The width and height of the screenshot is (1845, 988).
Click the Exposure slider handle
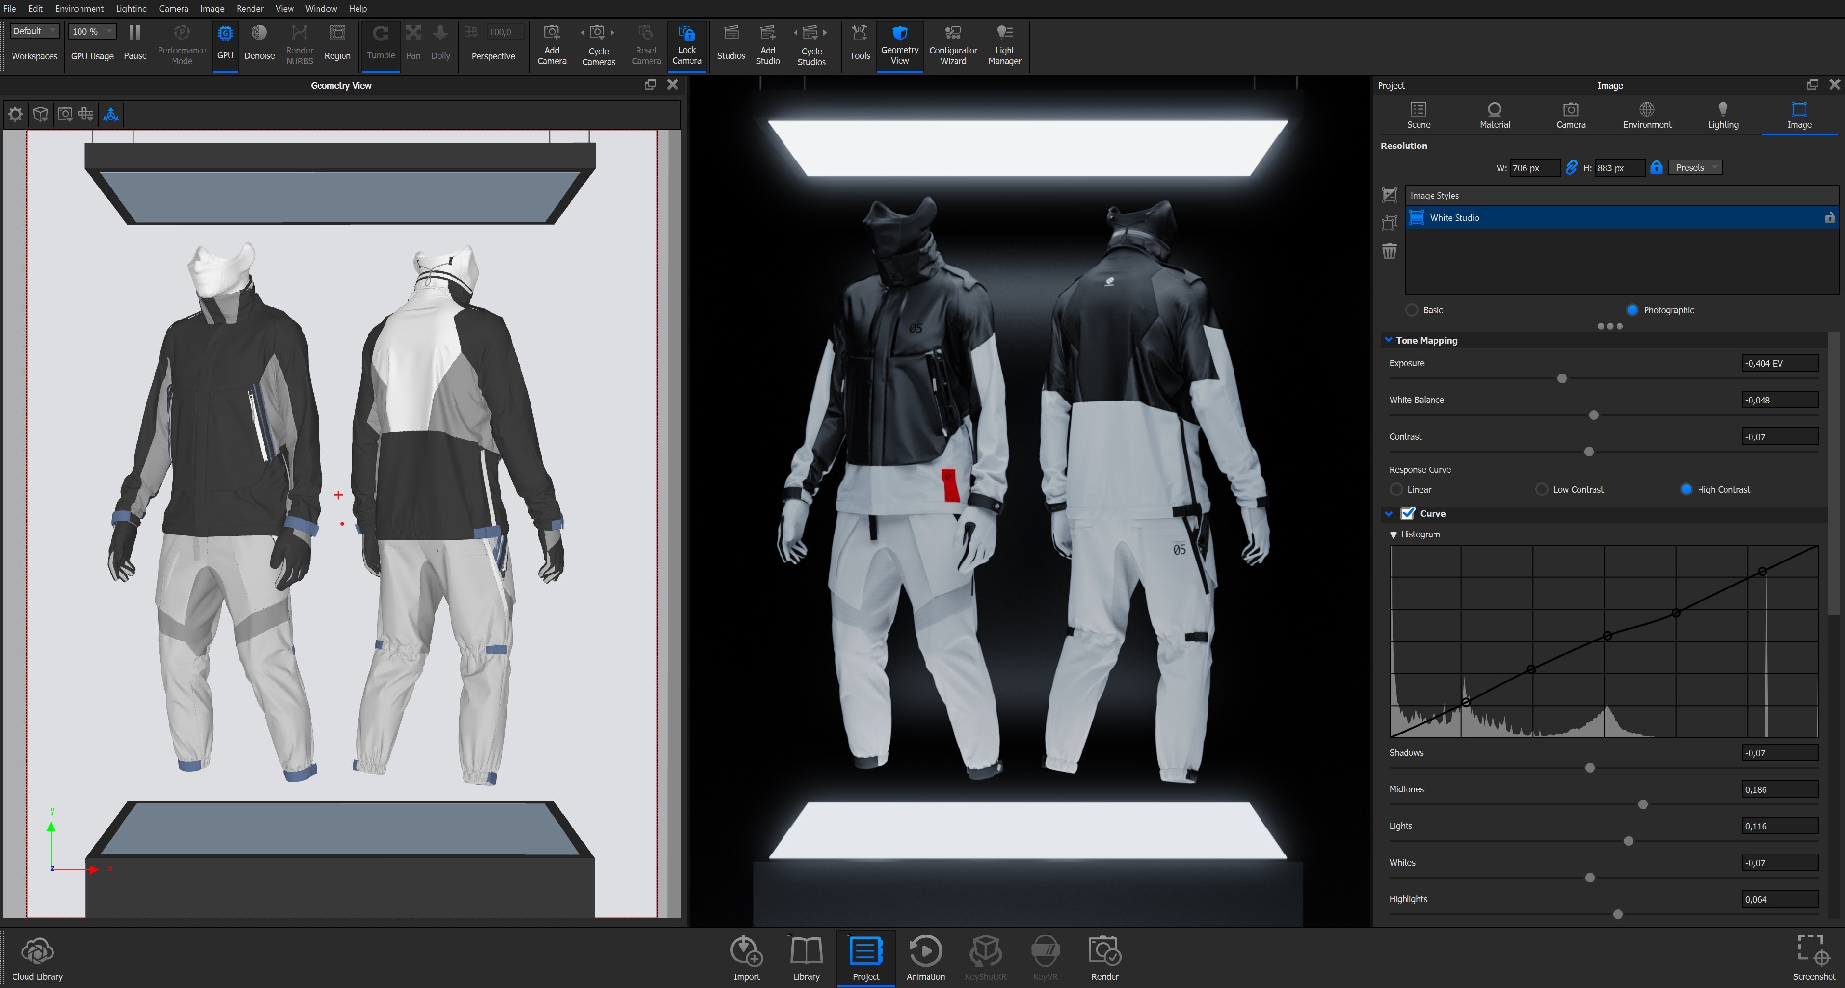tap(1562, 378)
